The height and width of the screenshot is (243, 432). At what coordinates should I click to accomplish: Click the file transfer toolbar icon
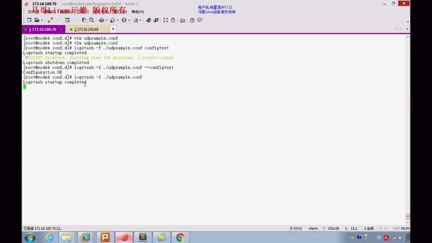113,20
